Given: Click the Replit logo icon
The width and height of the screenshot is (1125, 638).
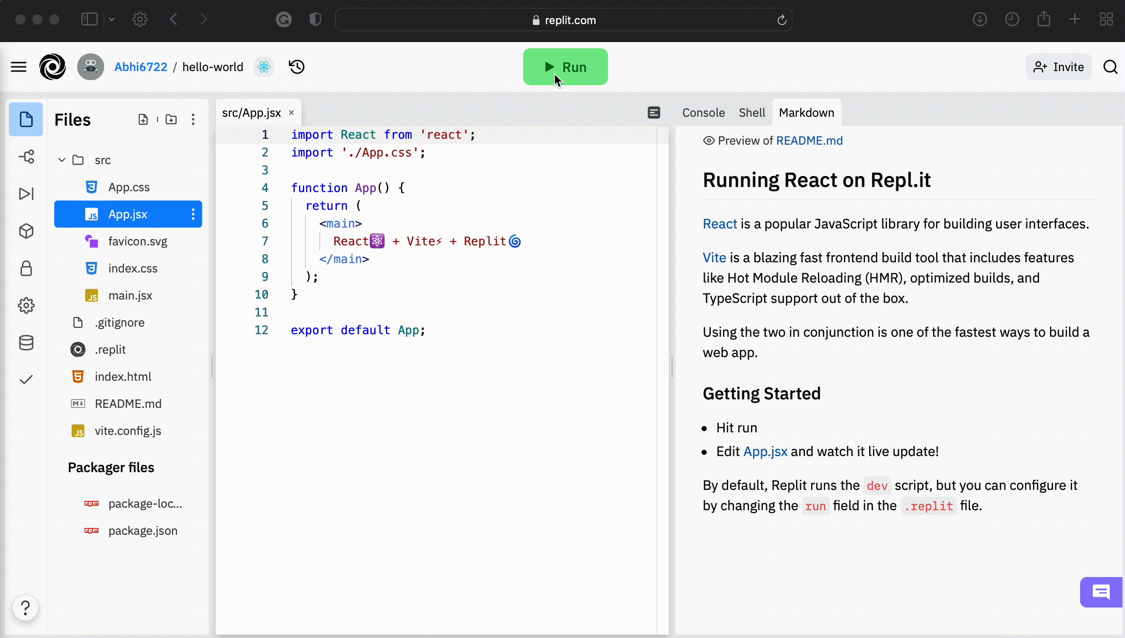Looking at the screenshot, I should click(53, 67).
